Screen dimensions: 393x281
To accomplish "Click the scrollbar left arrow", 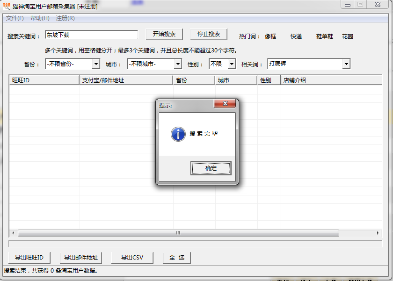I will pos(13,233).
